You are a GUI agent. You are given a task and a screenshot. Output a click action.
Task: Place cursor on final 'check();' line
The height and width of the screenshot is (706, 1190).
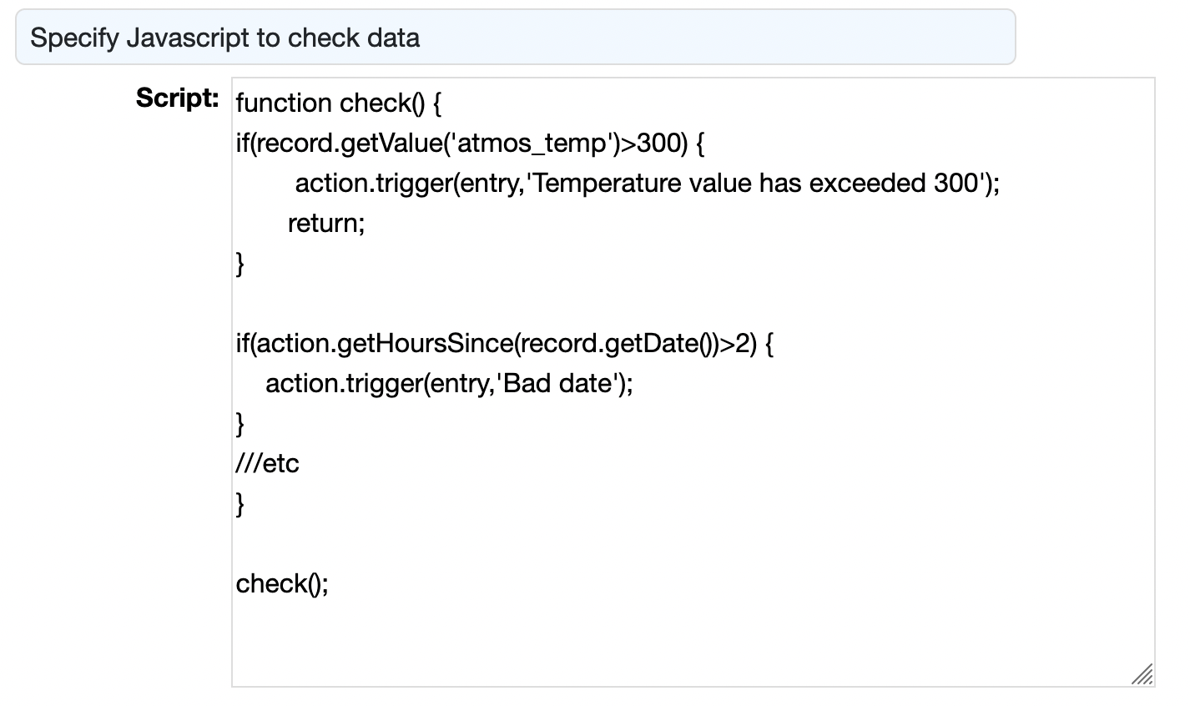(282, 583)
